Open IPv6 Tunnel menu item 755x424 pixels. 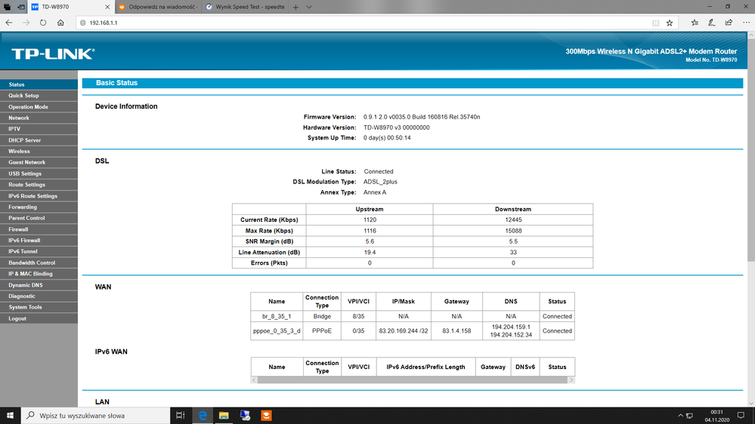39,251
